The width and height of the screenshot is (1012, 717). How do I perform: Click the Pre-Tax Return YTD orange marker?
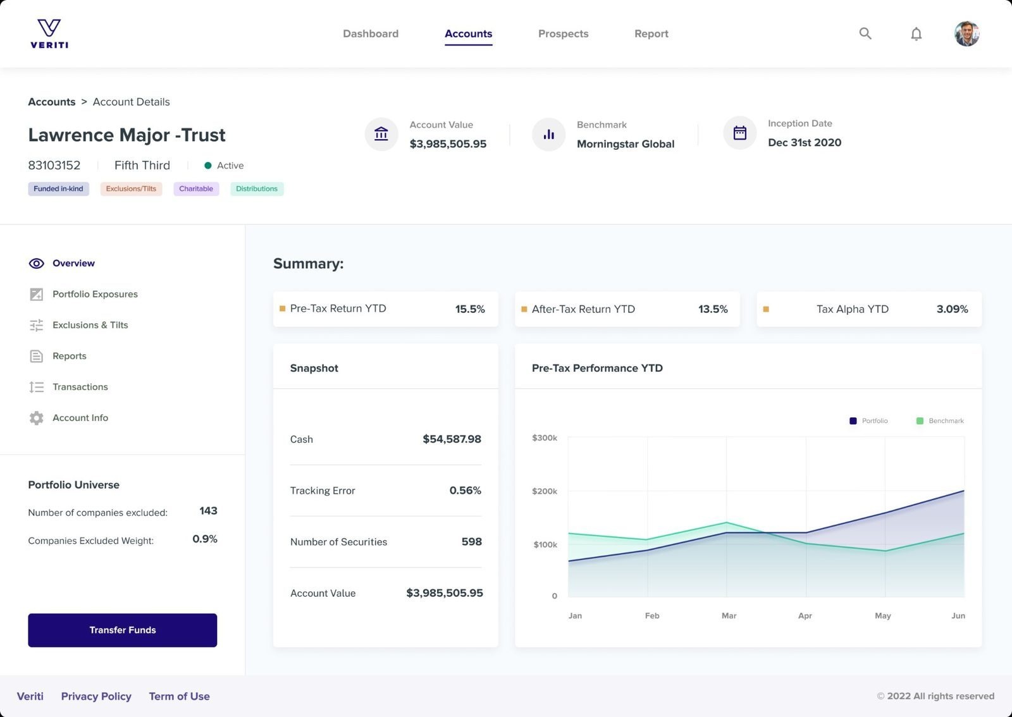pos(282,309)
